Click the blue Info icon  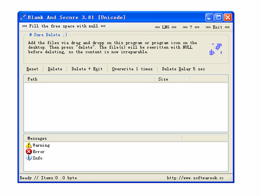tap(29, 158)
